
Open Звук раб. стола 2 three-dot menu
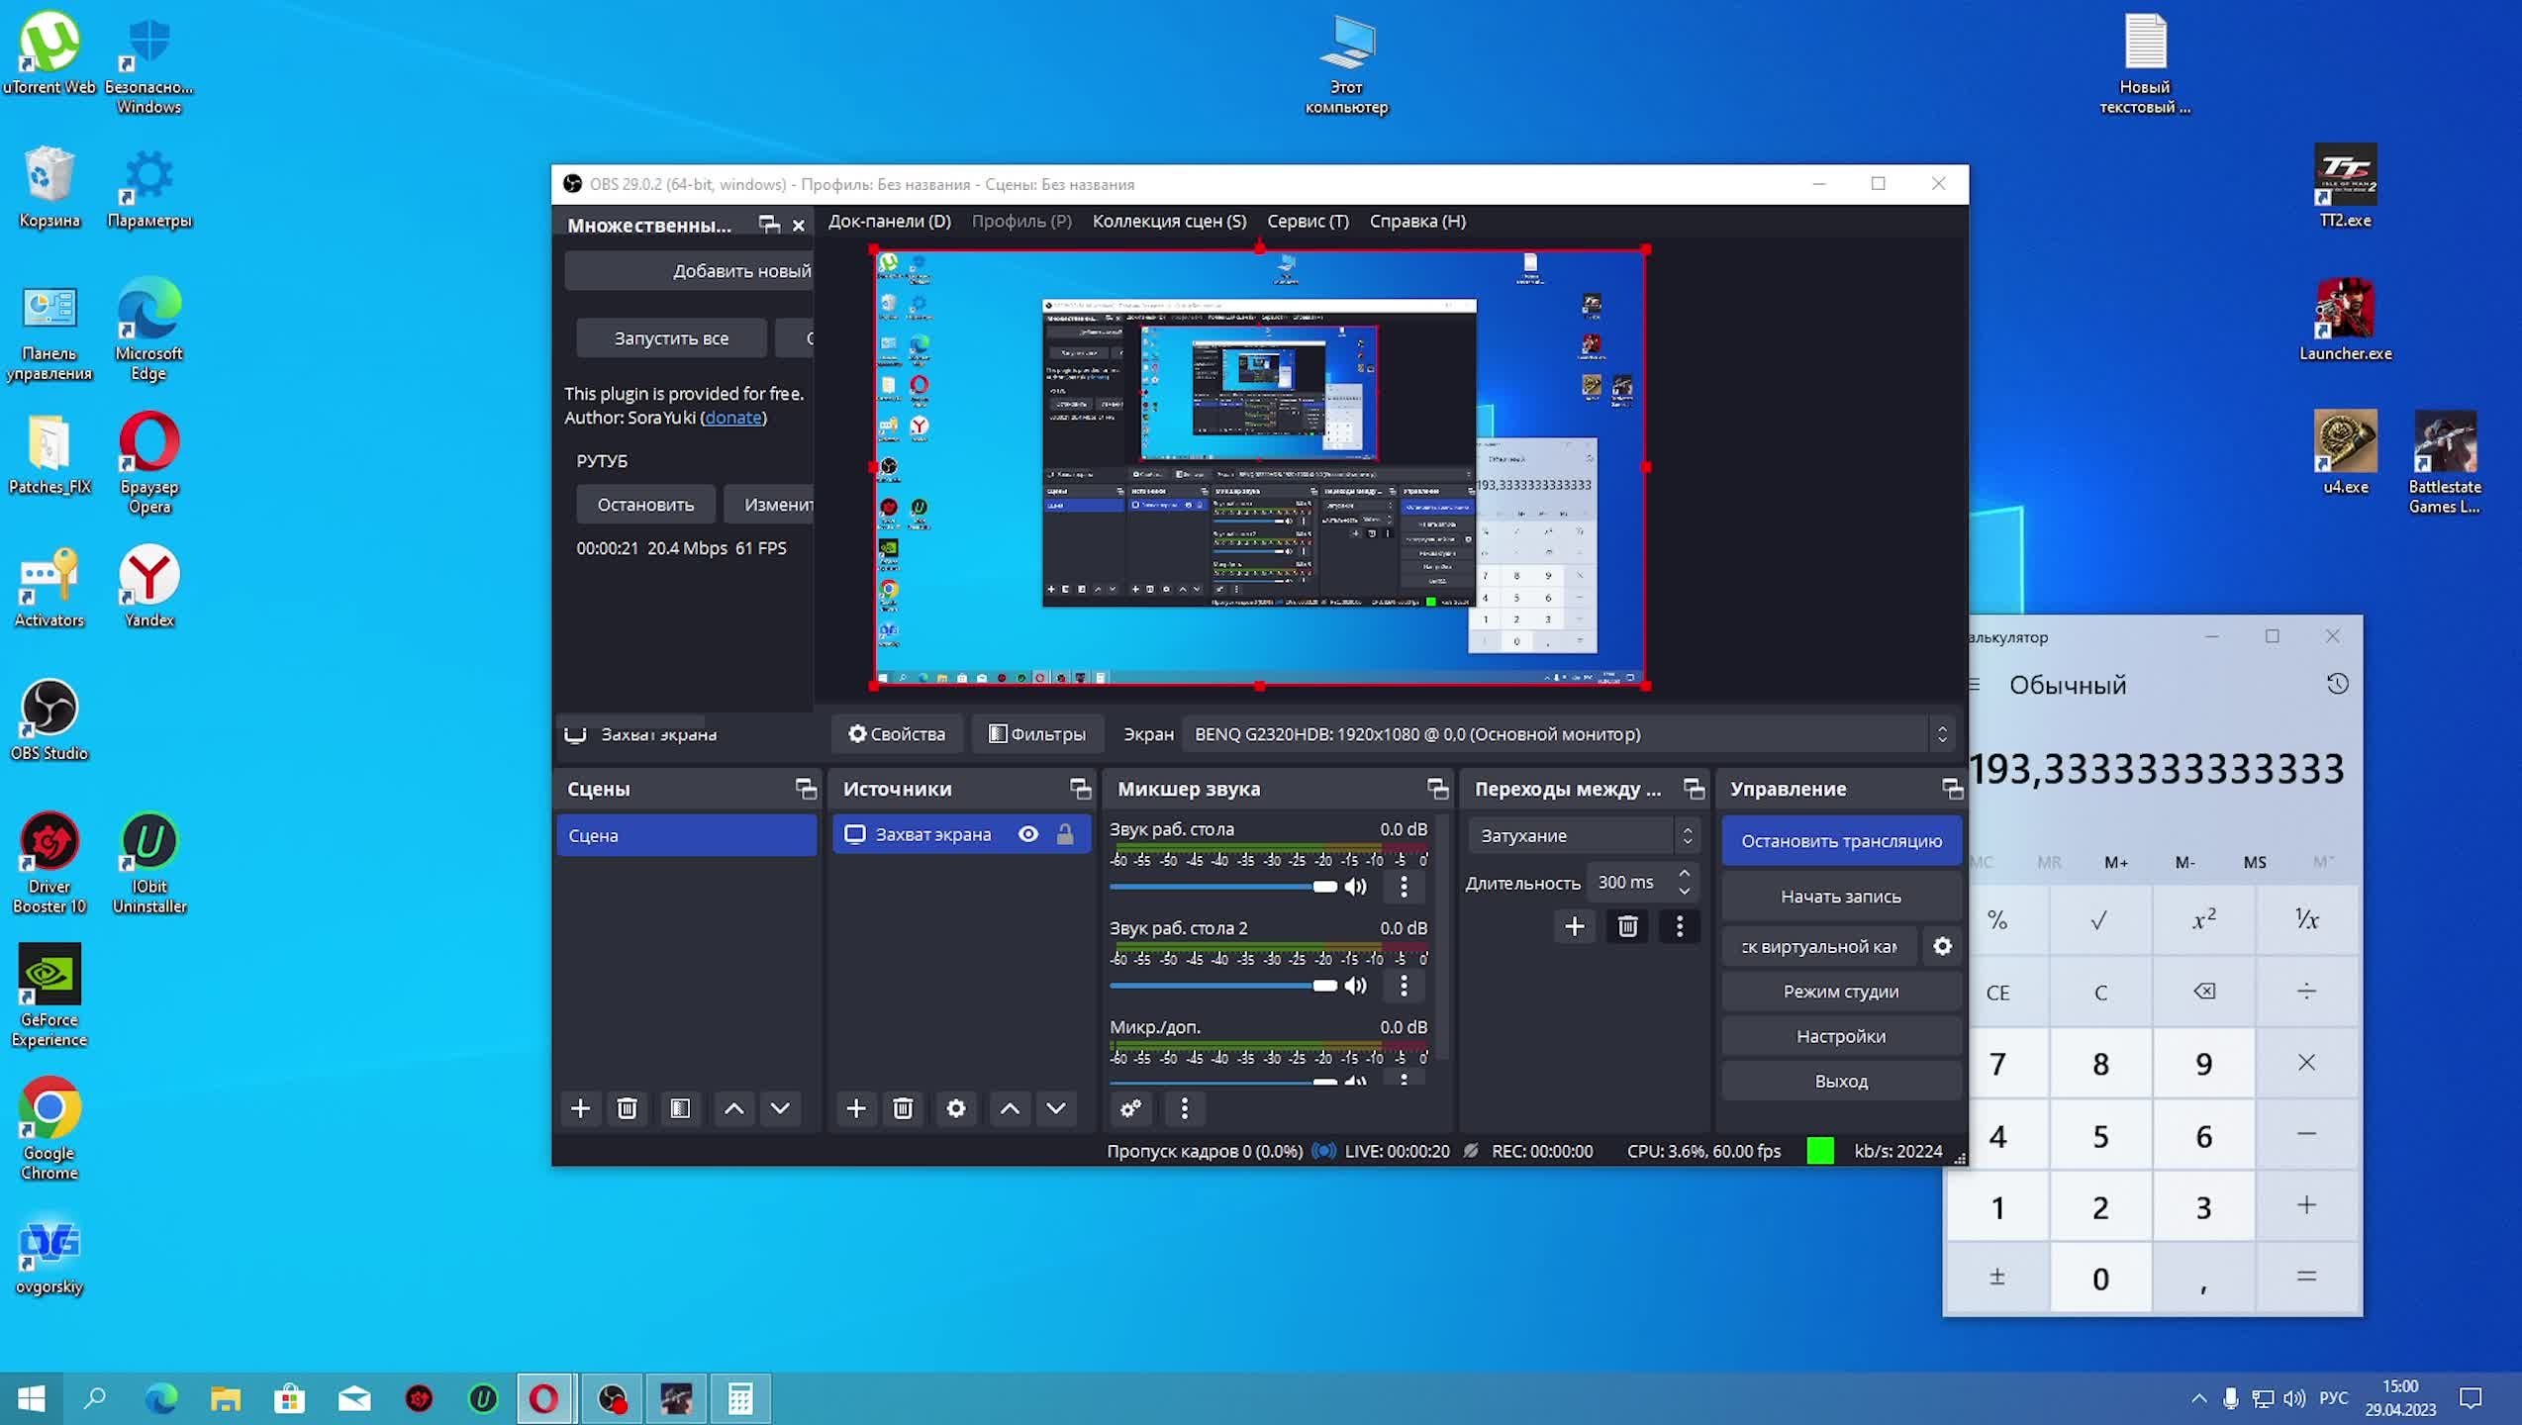(1403, 986)
